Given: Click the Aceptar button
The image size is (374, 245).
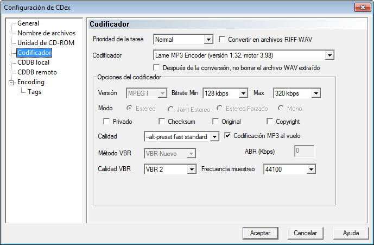Looking at the screenshot, I should [x=260, y=233].
